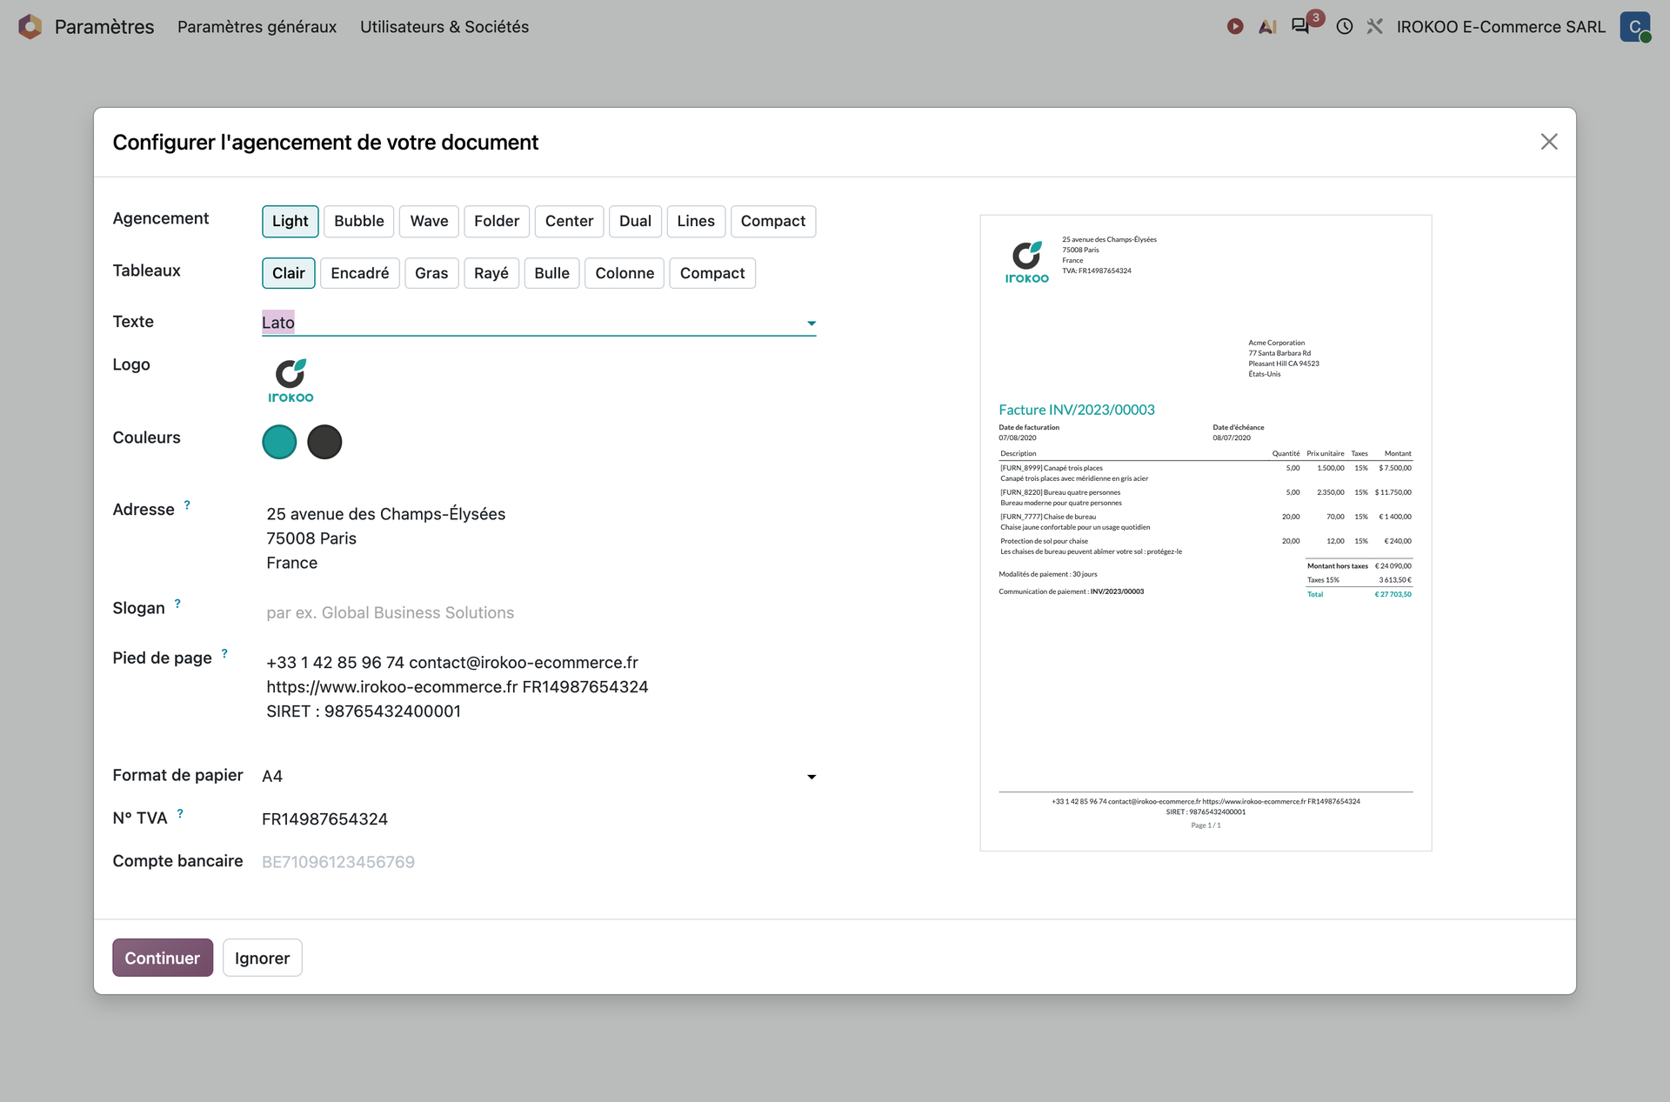The height and width of the screenshot is (1102, 1670).
Task: Open the Odoo home app icon
Action: 30,27
